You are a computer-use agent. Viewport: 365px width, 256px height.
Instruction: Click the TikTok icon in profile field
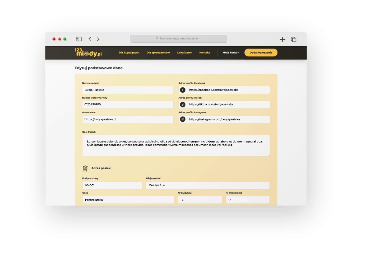click(x=183, y=105)
